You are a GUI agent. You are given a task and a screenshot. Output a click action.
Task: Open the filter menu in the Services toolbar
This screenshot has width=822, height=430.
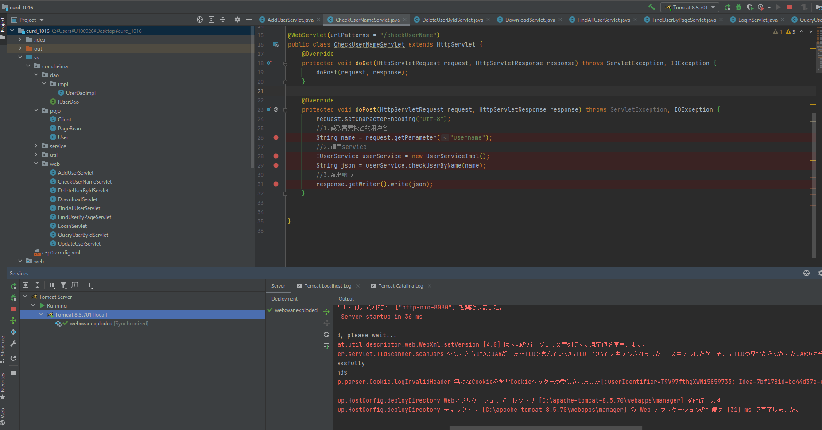coord(64,285)
